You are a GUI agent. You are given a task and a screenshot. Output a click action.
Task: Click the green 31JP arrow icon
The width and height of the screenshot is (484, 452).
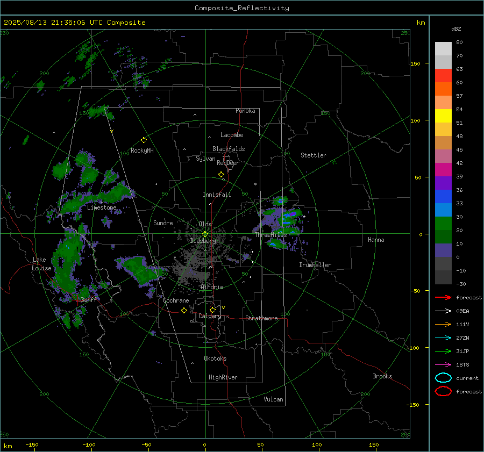[443, 351]
